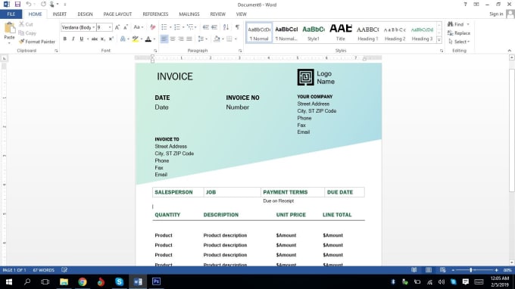
Task: Select the Bullets list icon
Action: (164, 27)
